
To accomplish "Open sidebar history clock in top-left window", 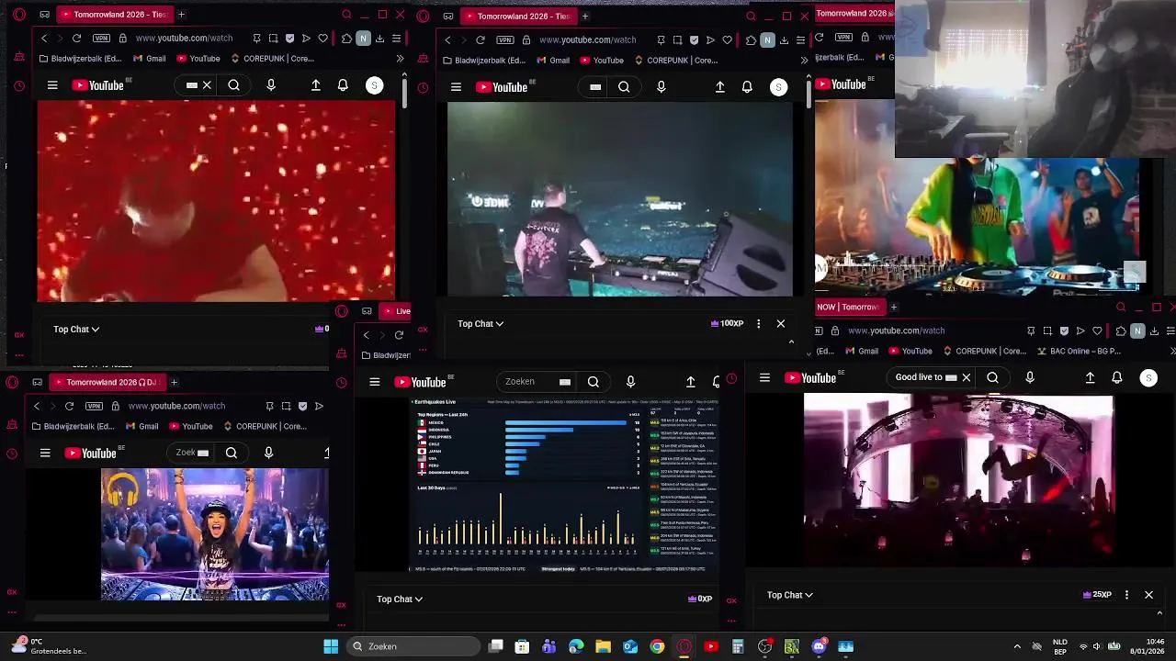I will point(19,86).
